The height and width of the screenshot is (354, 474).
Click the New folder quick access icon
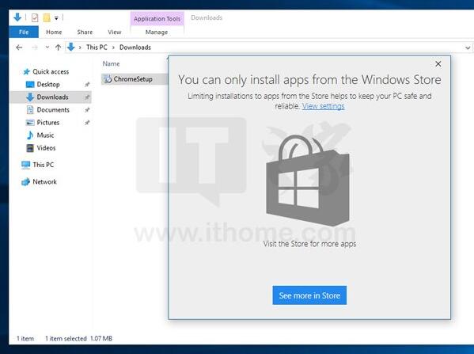point(47,18)
